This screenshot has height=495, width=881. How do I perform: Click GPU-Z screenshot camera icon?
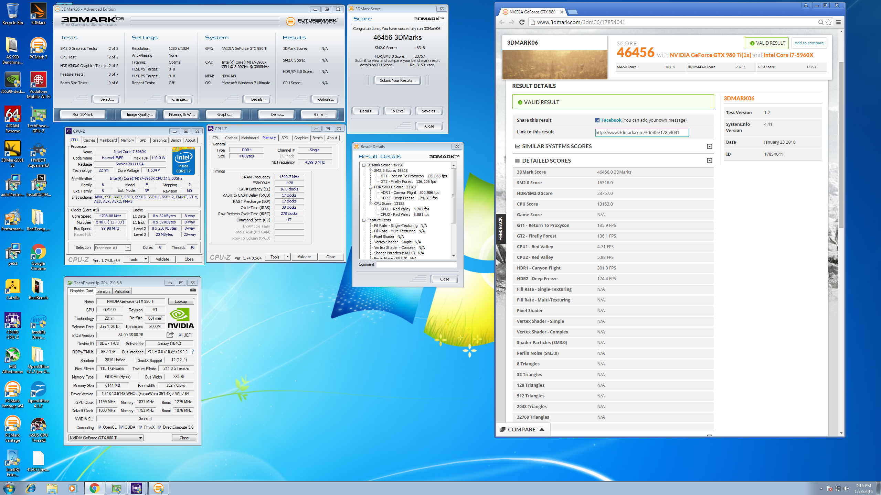click(193, 290)
